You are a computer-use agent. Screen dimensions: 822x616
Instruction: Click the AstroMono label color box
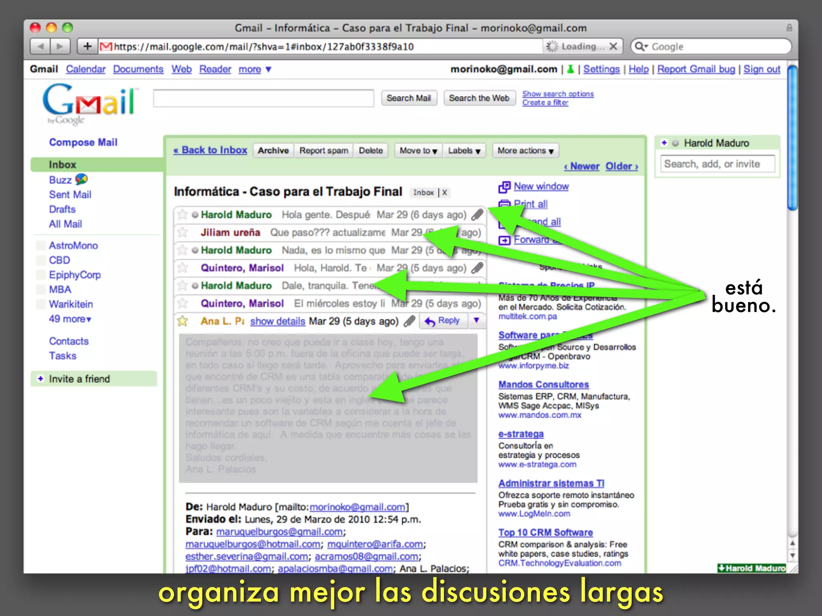pyautogui.click(x=41, y=245)
